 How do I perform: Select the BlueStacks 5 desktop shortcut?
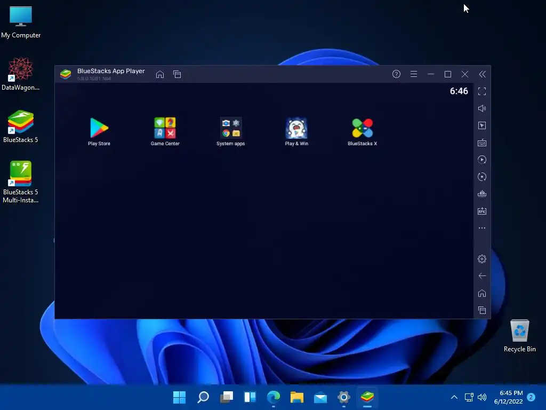pos(21,127)
